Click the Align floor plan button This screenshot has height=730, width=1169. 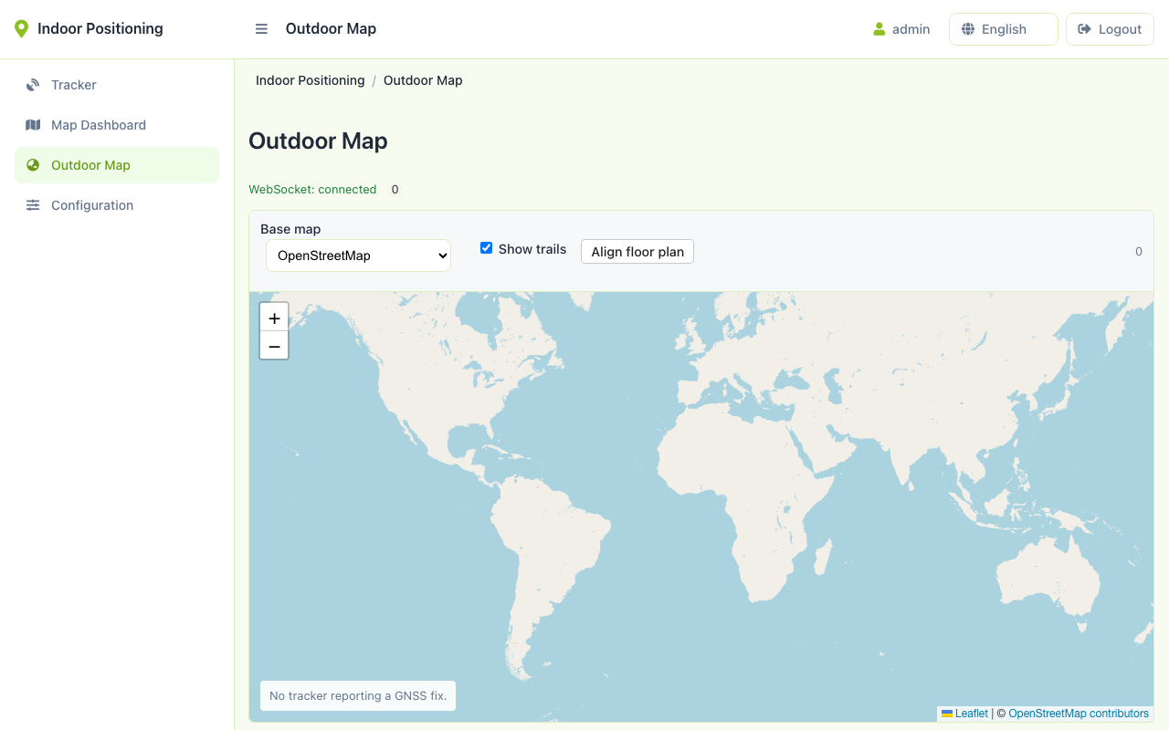[x=637, y=252]
